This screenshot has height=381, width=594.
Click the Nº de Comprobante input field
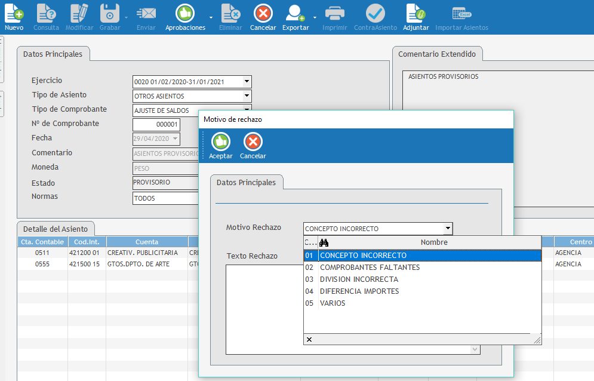[x=156, y=124]
